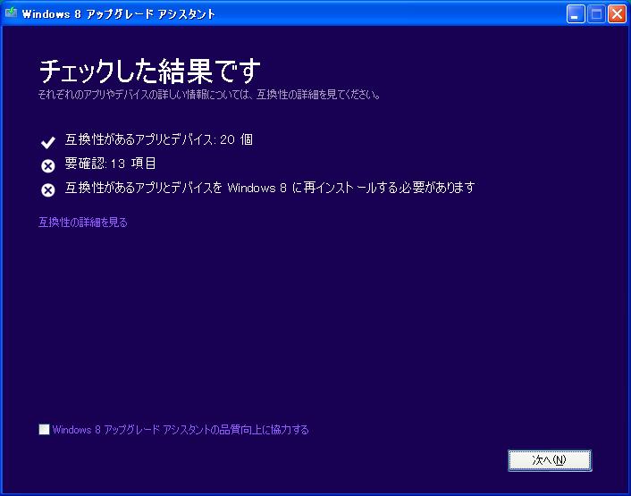Open the 互換性の詳細を見る link
The height and width of the screenshot is (496, 631).
click(83, 222)
